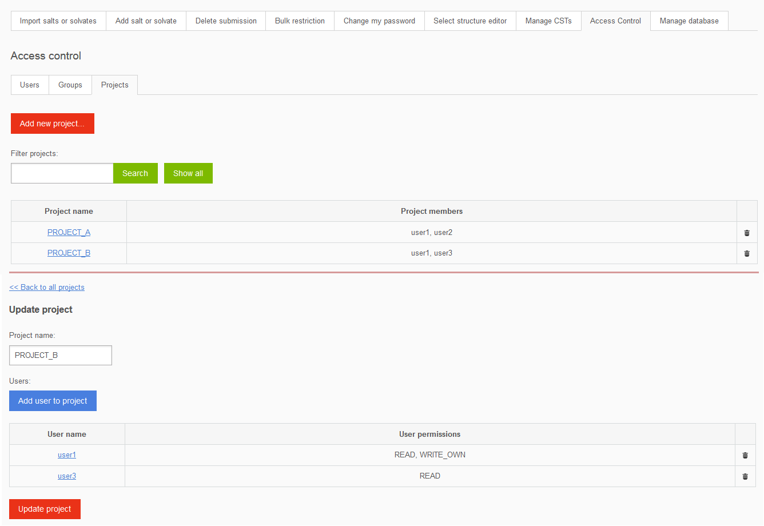764x526 pixels.
Task: Delete PROJECT_B using its trash icon
Action: point(747,253)
